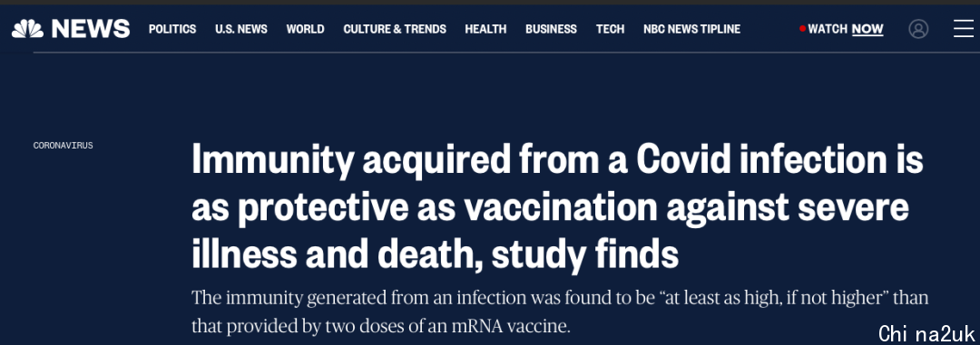The height and width of the screenshot is (345, 980).
Task: Click the China2uk watermark text
Action: [926, 334]
